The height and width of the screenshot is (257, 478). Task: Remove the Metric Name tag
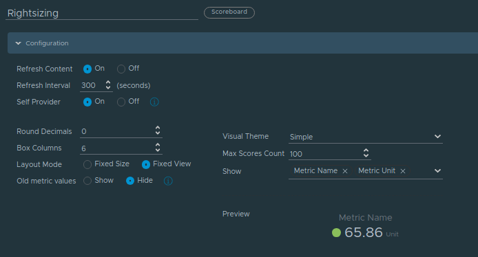(345, 171)
